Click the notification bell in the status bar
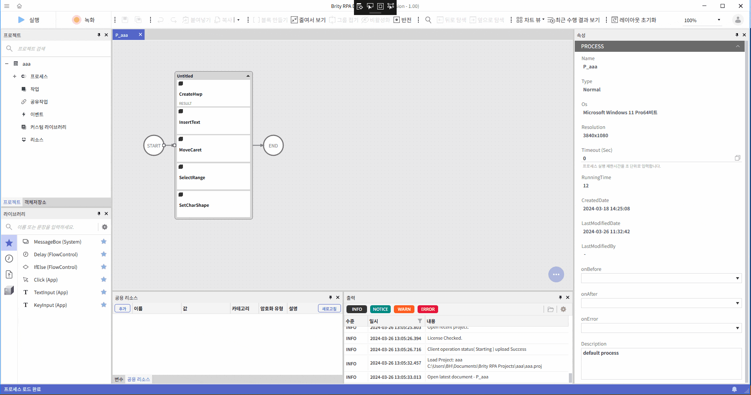The image size is (751, 395). [734, 389]
